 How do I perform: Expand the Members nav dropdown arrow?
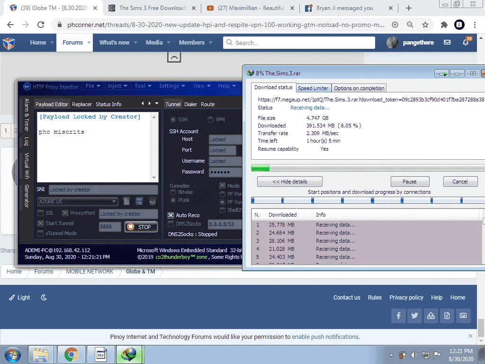click(211, 42)
